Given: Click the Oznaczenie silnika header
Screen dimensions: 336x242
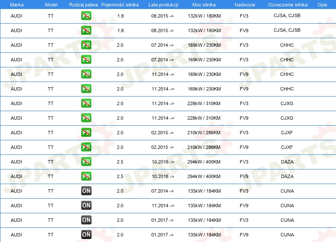Looking at the screenshot, I should coord(287,4).
